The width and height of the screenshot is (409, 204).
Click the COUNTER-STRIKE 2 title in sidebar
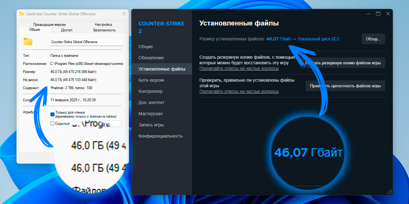click(x=161, y=27)
